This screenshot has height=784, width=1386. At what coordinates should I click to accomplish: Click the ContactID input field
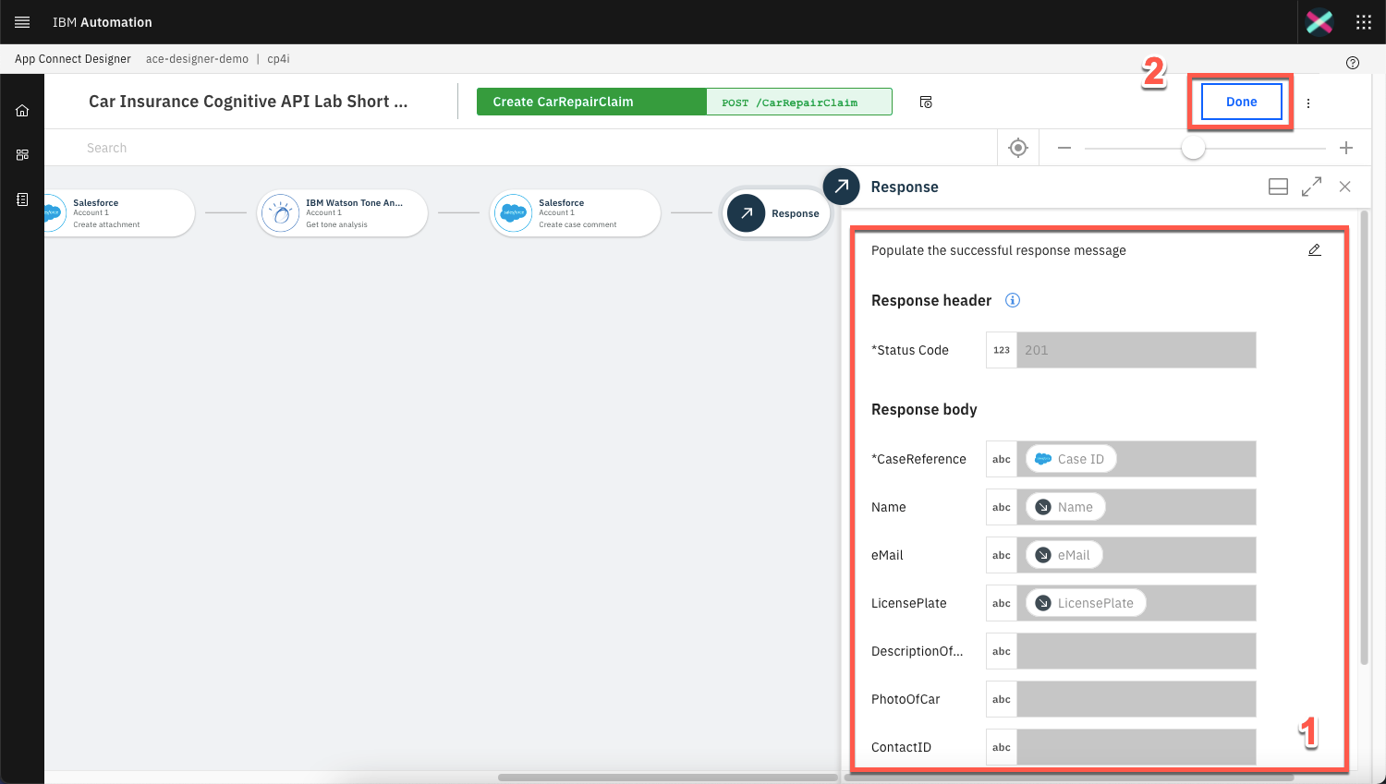tap(1137, 747)
